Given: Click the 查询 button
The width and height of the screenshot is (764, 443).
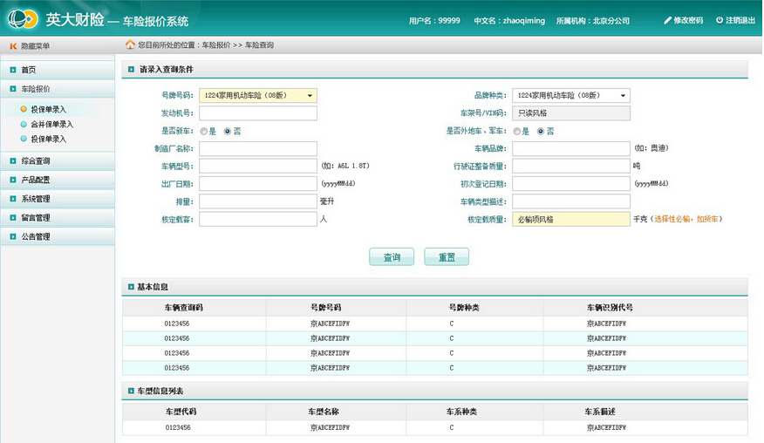Looking at the screenshot, I should tap(392, 257).
